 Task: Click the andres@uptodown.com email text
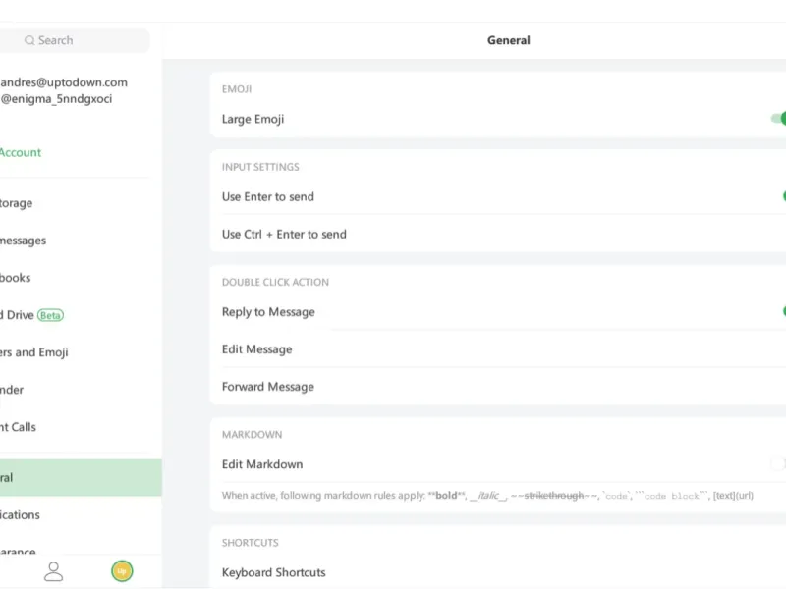pos(64,82)
